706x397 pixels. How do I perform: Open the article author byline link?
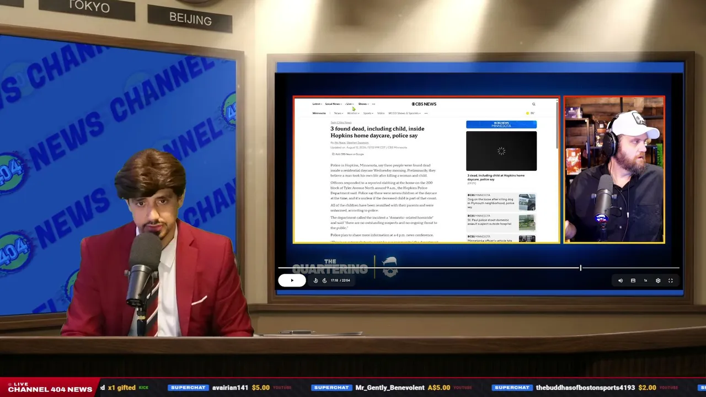point(351,143)
